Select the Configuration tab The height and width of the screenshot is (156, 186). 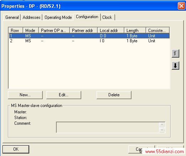pyautogui.click(x=87, y=17)
